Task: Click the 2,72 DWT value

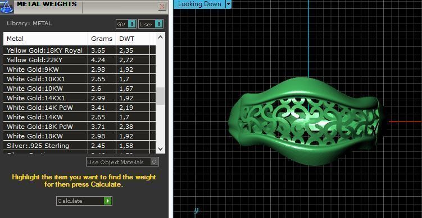Action: tap(126, 60)
